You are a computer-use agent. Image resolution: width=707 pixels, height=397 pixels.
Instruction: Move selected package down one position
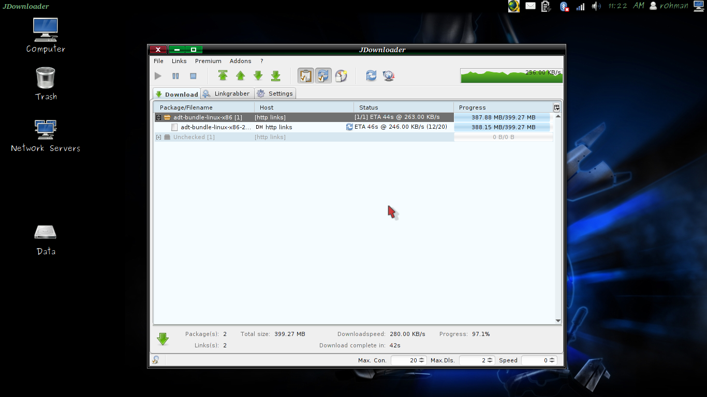(258, 76)
